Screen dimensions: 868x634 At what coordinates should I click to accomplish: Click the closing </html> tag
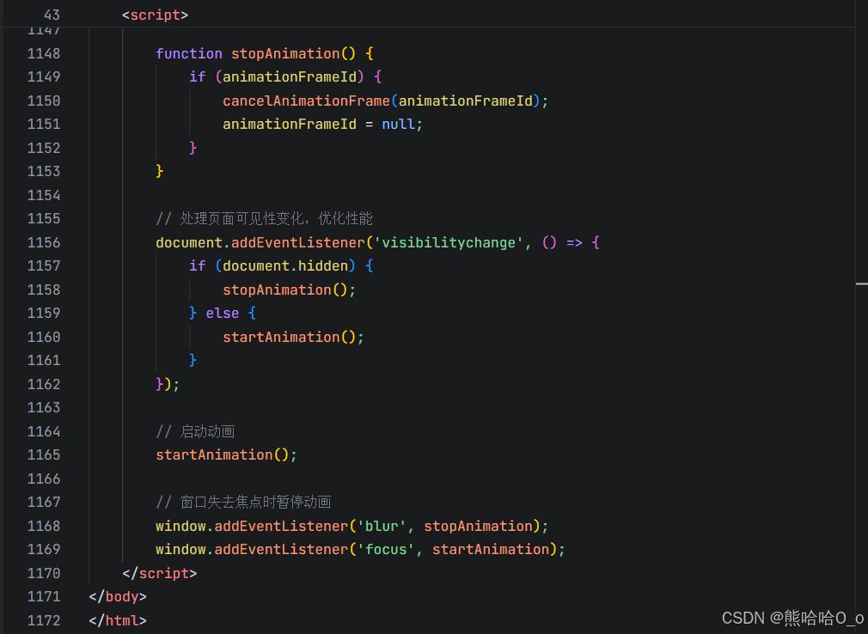click(118, 620)
